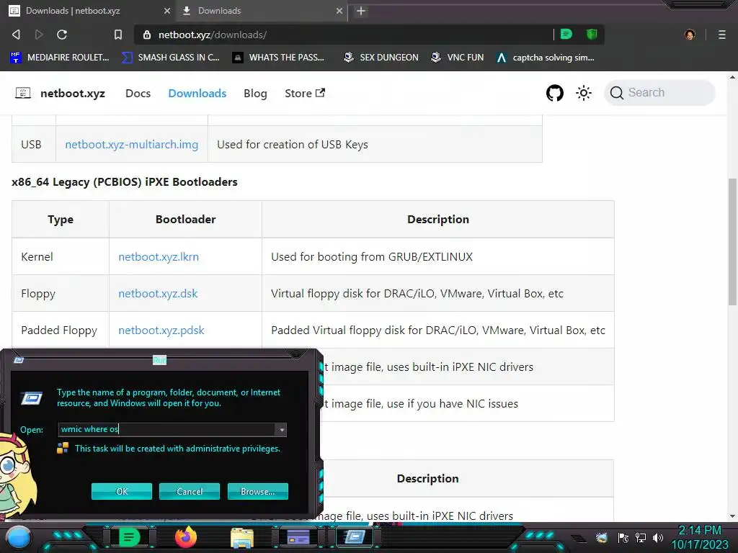The width and height of the screenshot is (738, 553).
Task: Click the scrollbar down arrow
Action: point(732,516)
